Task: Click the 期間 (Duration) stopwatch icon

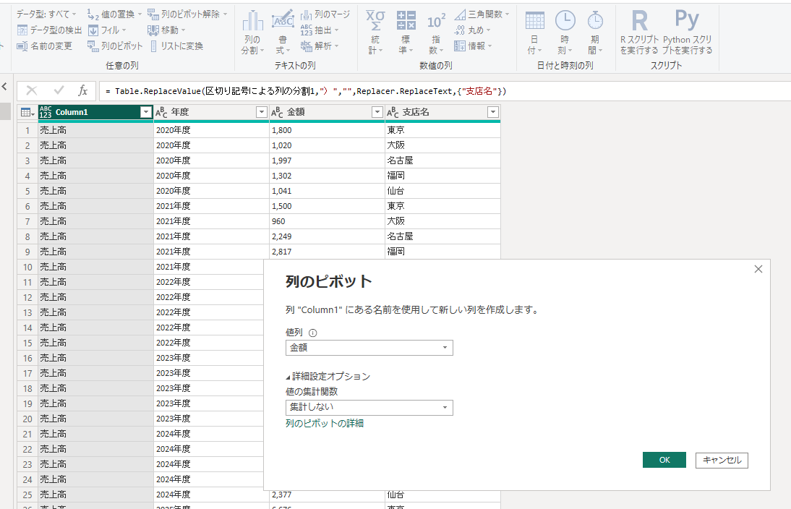Action: tap(594, 22)
